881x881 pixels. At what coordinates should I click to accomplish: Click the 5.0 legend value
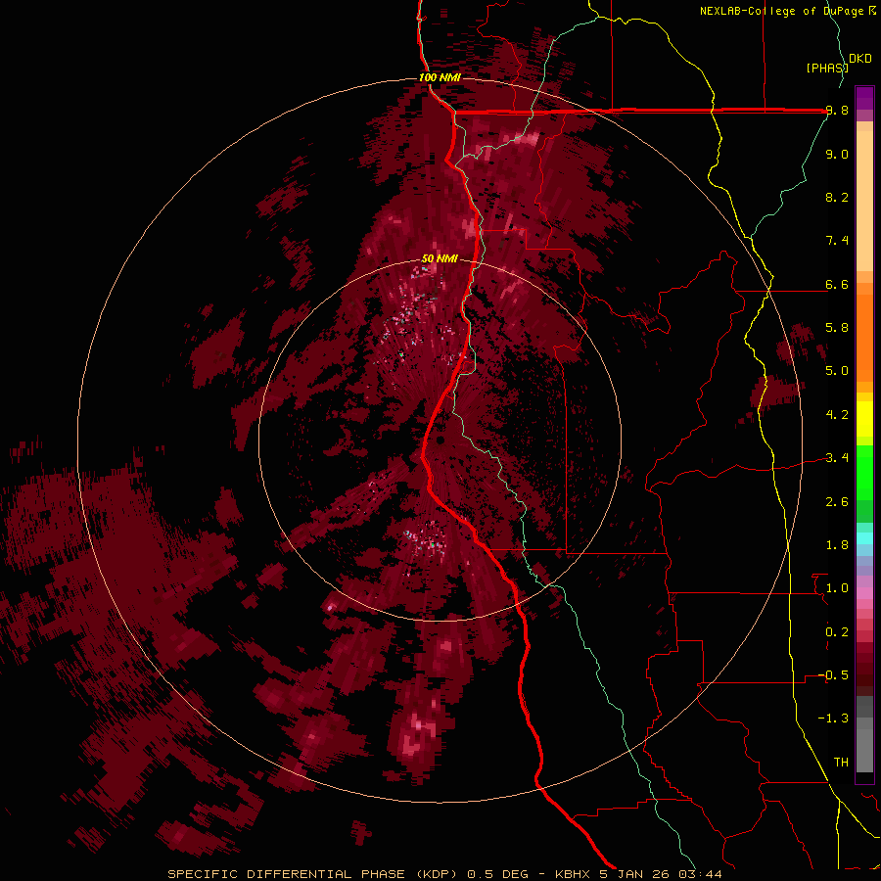tap(837, 371)
